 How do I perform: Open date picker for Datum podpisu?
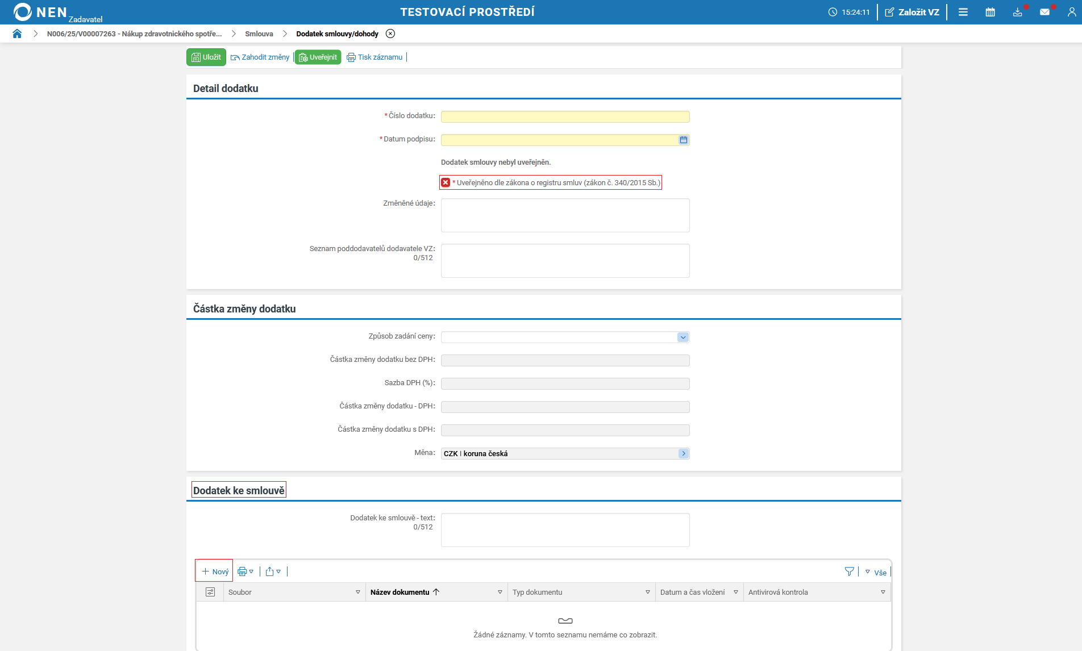pos(684,140)
